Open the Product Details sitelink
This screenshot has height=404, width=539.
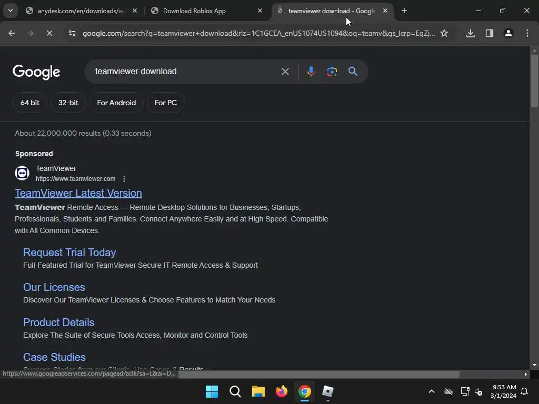[x=59, y=322]
